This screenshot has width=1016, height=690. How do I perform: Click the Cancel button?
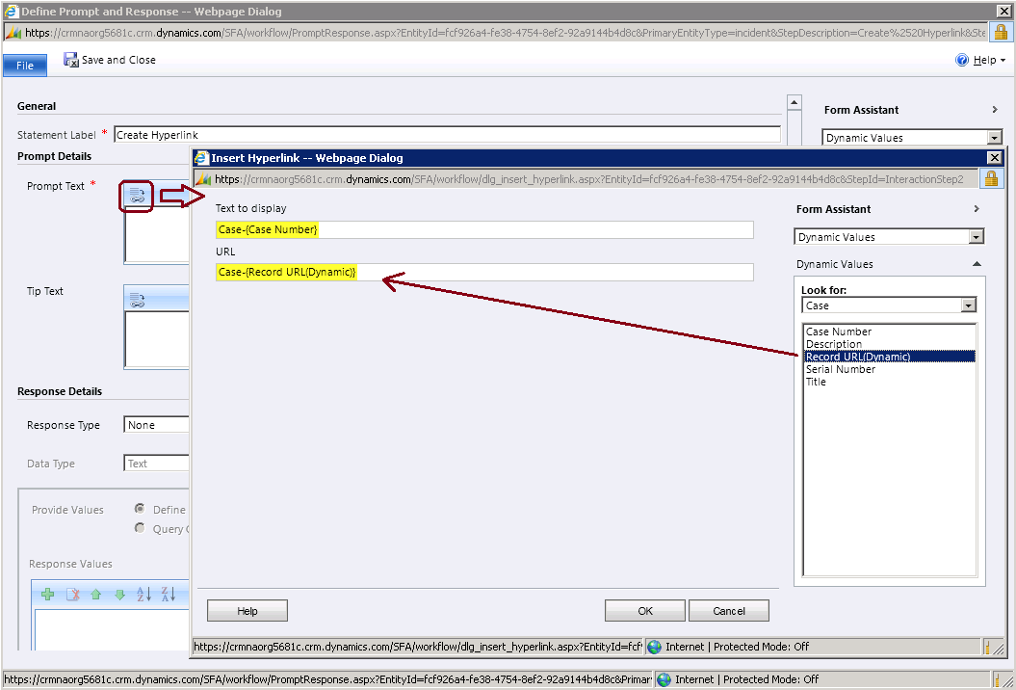(x=729, y=610)
